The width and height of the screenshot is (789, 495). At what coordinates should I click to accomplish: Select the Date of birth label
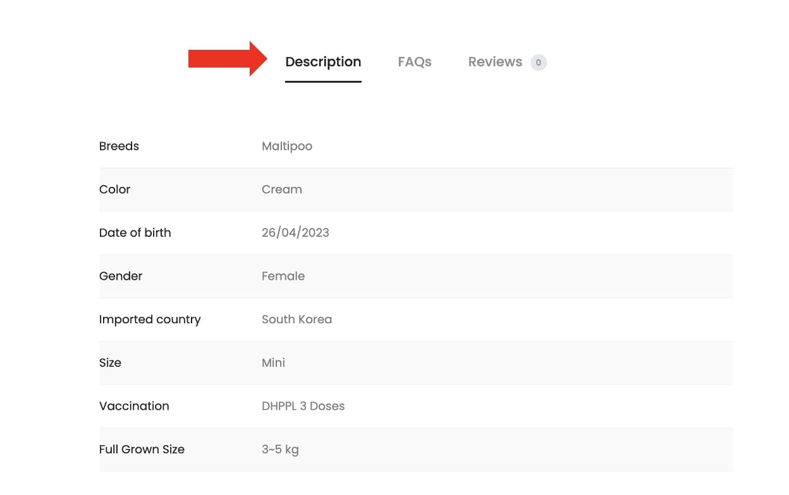pyautogui.click(x=135, y=232)
